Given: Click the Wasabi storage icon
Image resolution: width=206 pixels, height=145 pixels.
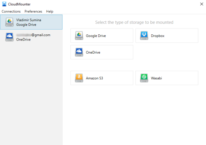Looking at the screenshot, I should [144, 78].
